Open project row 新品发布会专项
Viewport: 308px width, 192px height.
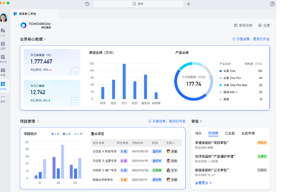[136, 180]
